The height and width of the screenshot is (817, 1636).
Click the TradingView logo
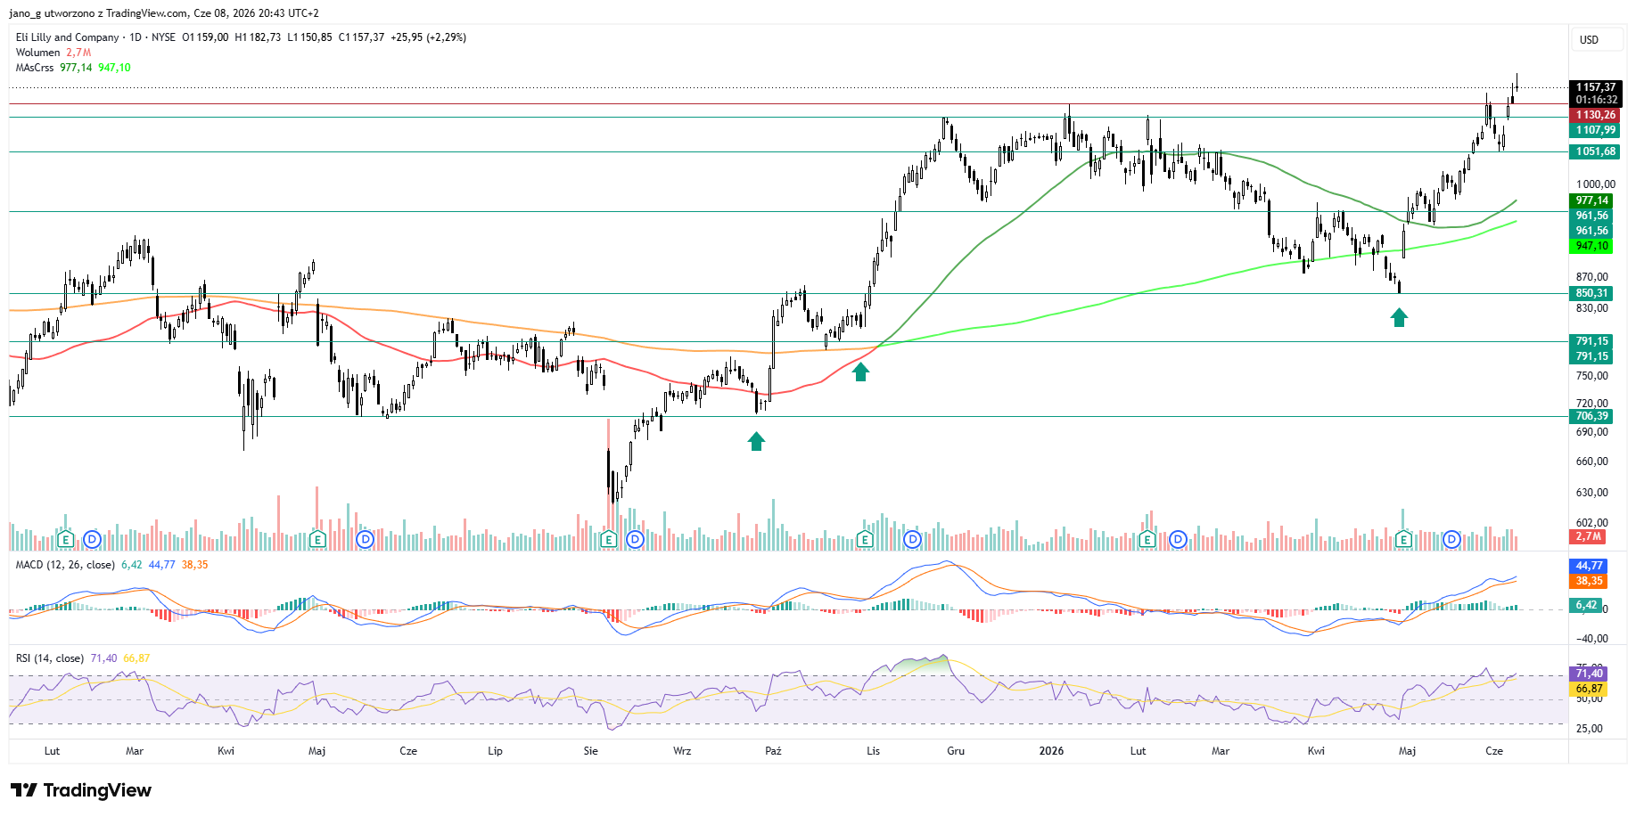pos(81,790)
